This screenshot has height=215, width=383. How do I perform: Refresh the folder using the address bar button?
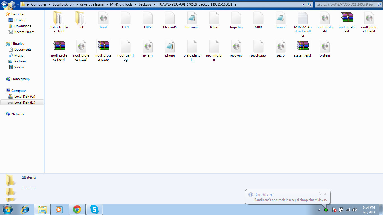coord(310,4)
